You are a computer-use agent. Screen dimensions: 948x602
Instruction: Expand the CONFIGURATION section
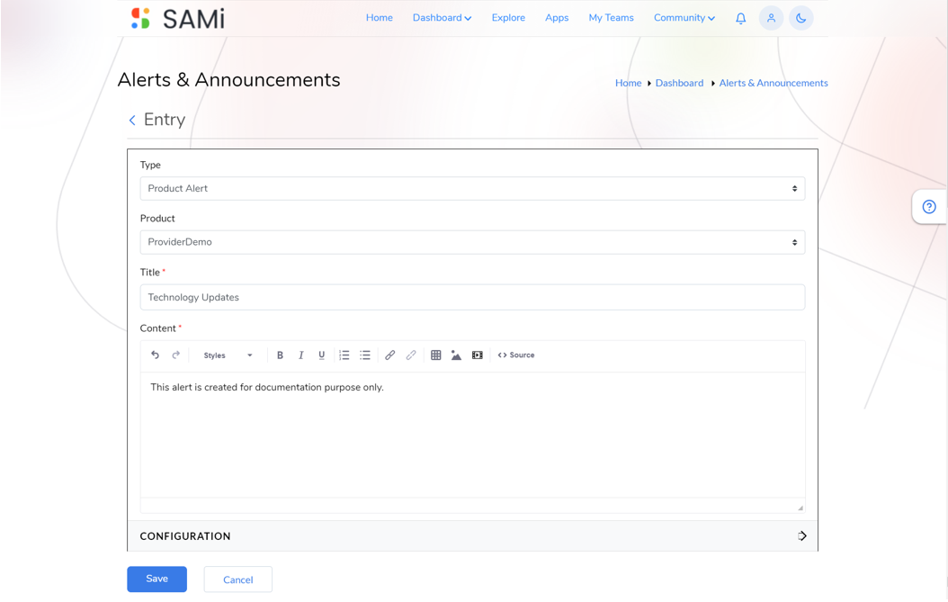click(x=472, y=536)
